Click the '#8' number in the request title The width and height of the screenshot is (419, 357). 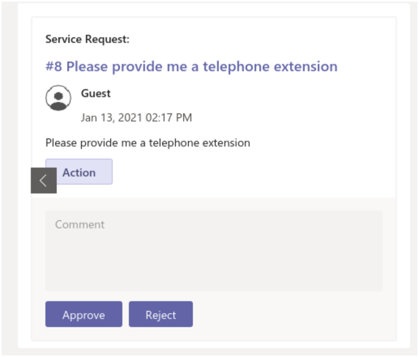pyautogui.click(x=53, y=66)
